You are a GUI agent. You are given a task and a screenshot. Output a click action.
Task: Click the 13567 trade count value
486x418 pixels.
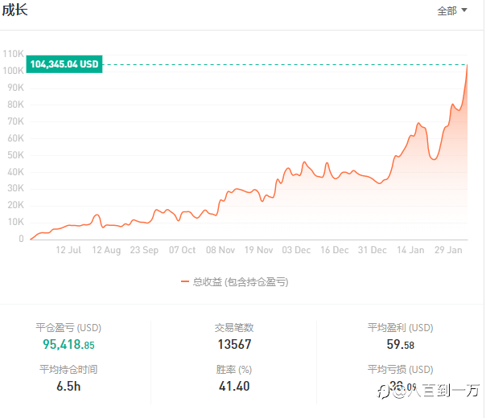coord(234,344)
